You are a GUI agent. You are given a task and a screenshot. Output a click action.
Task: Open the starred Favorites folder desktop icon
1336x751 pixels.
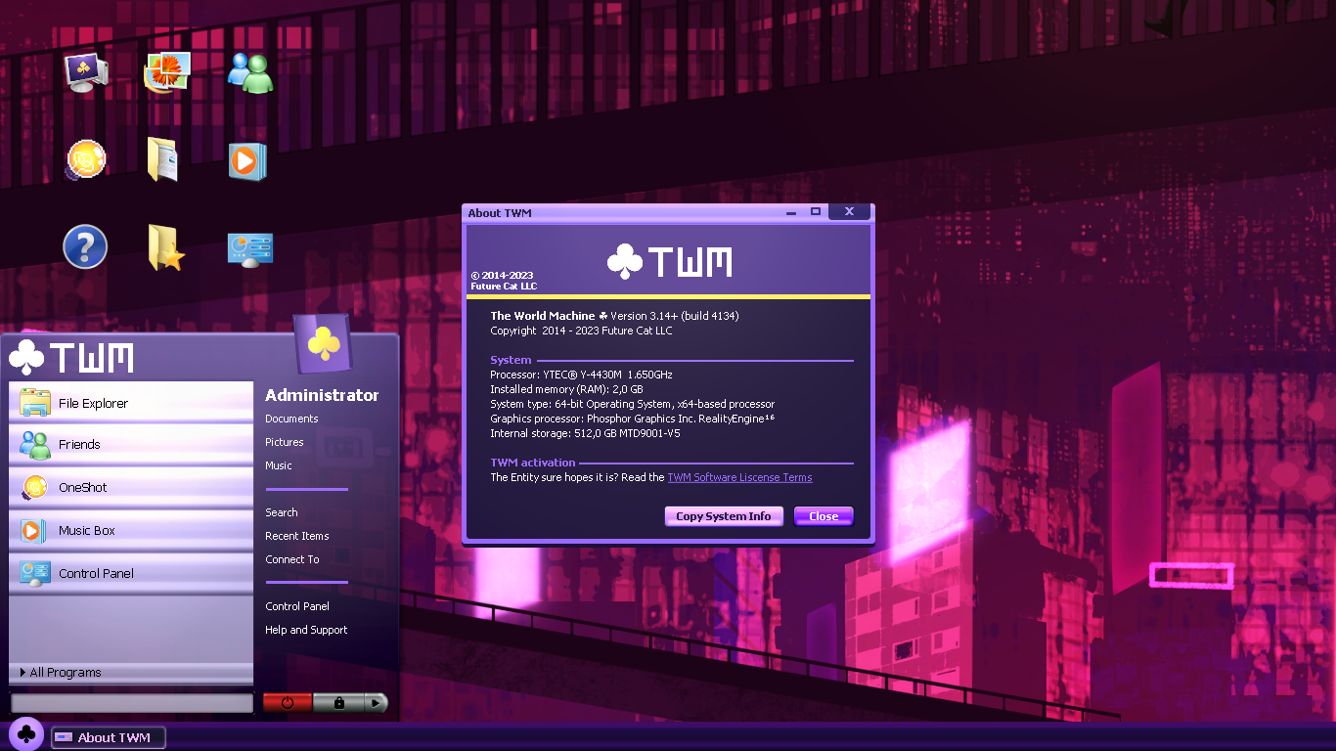pos(165,247)
